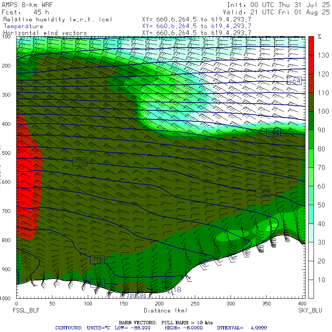Viewport: 332px width, 332px height.
Task: Click the '0' distance axis tick label
Action: (17, 304)
